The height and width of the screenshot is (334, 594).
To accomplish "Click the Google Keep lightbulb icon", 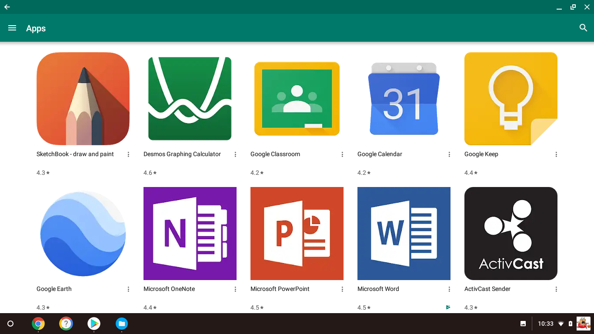I will tap(511, 99).
